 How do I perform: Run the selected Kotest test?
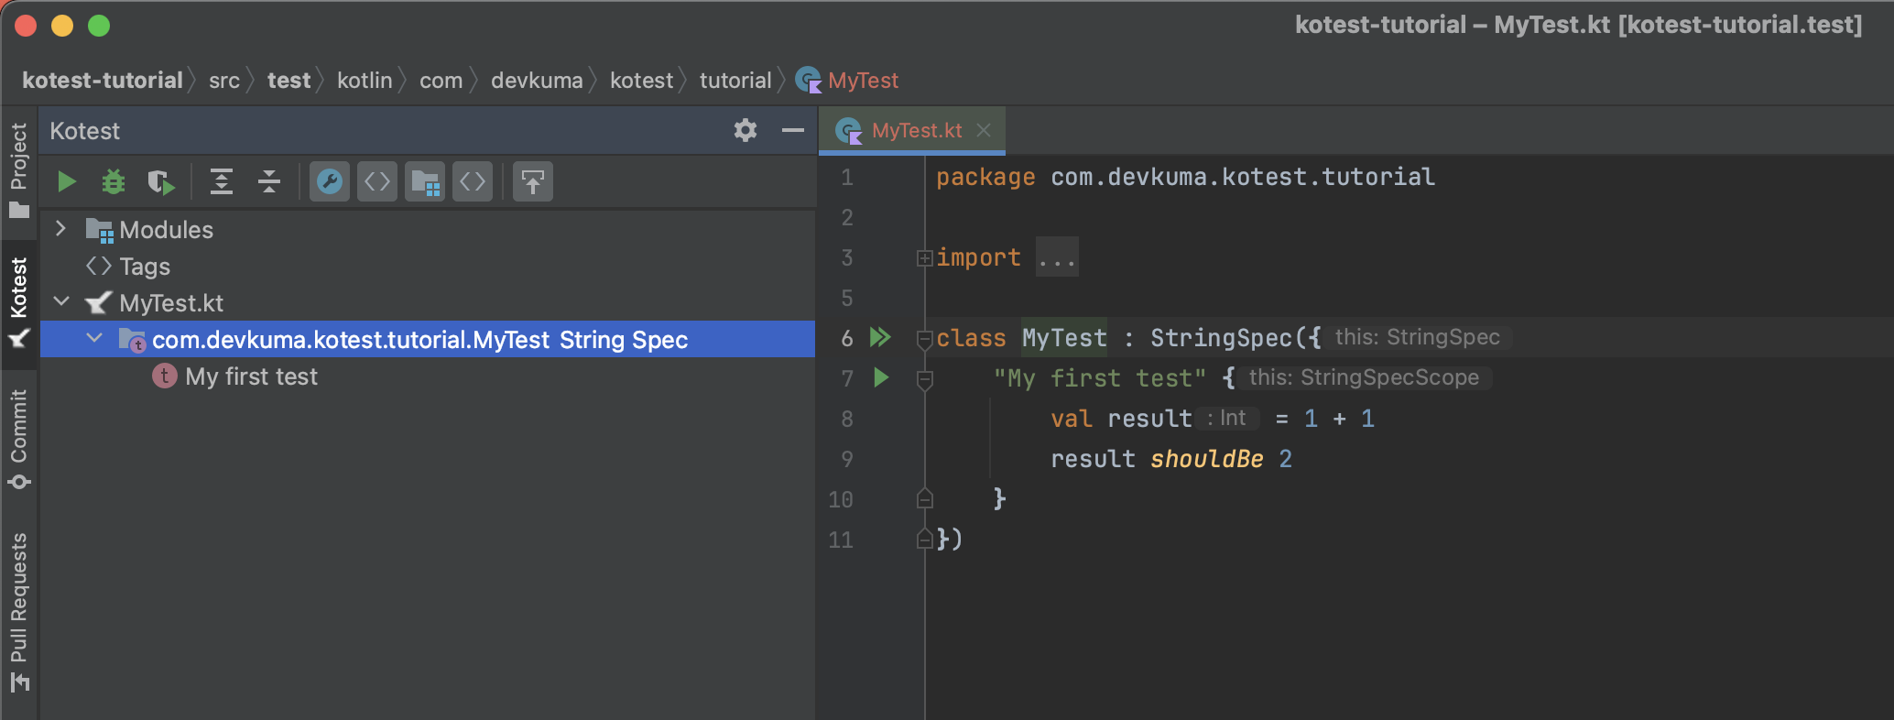[66, 181]
